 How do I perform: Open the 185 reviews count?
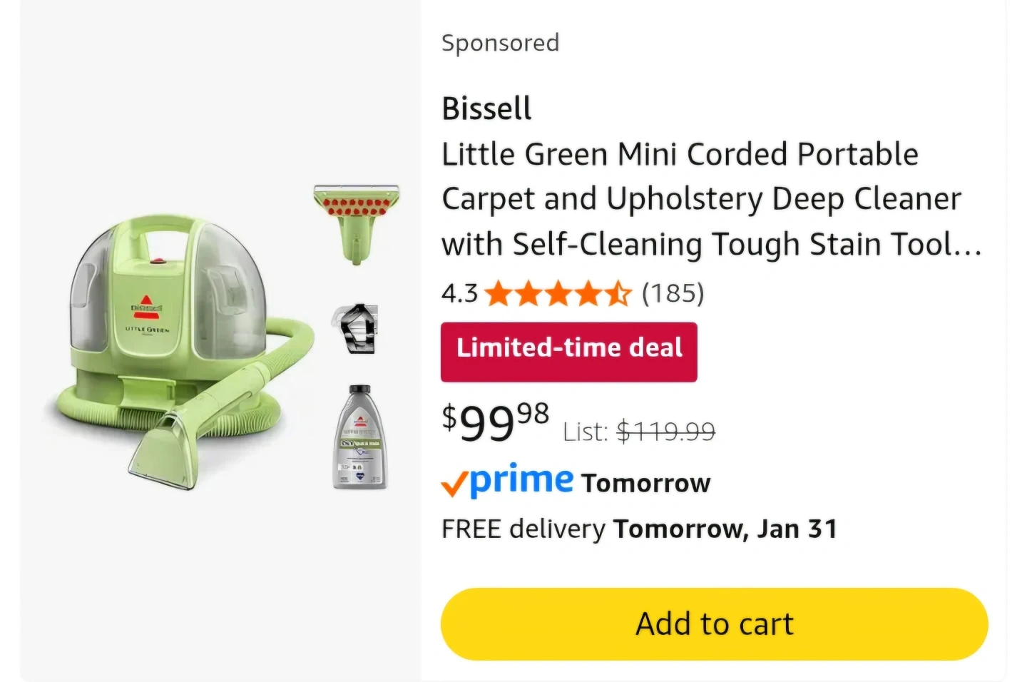pos(673,293)
